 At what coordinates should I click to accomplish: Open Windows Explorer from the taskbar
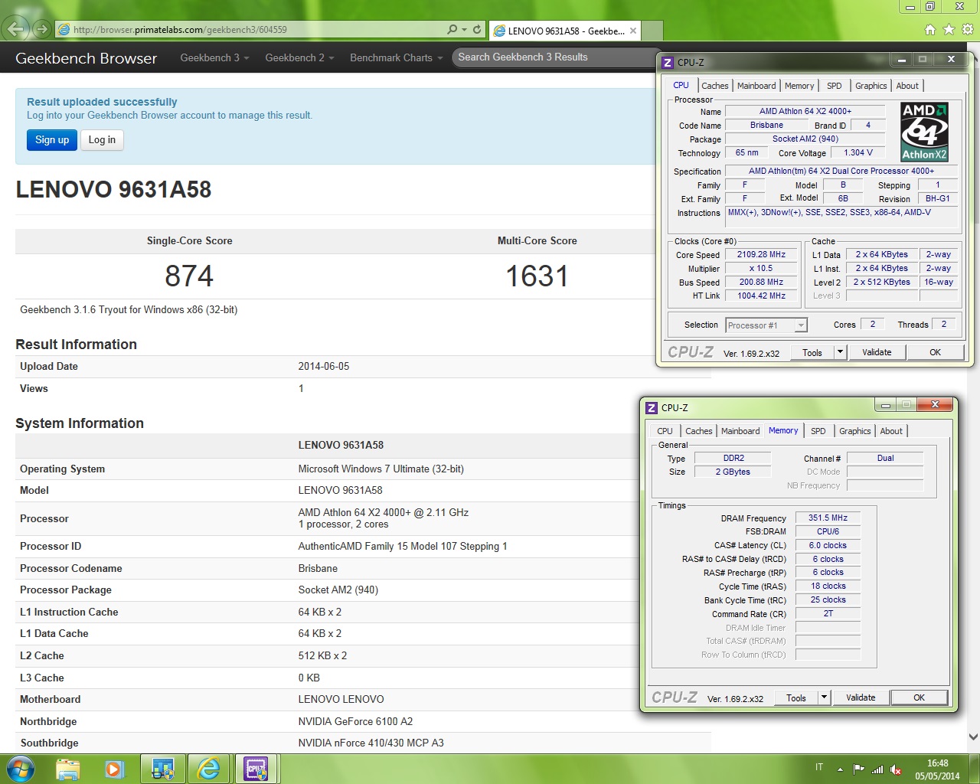[x=67, y=769]
